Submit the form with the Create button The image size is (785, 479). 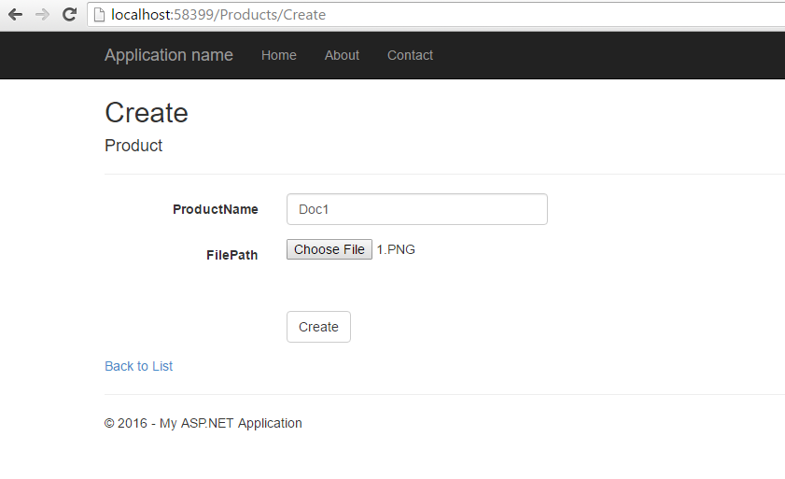point(318,327)
